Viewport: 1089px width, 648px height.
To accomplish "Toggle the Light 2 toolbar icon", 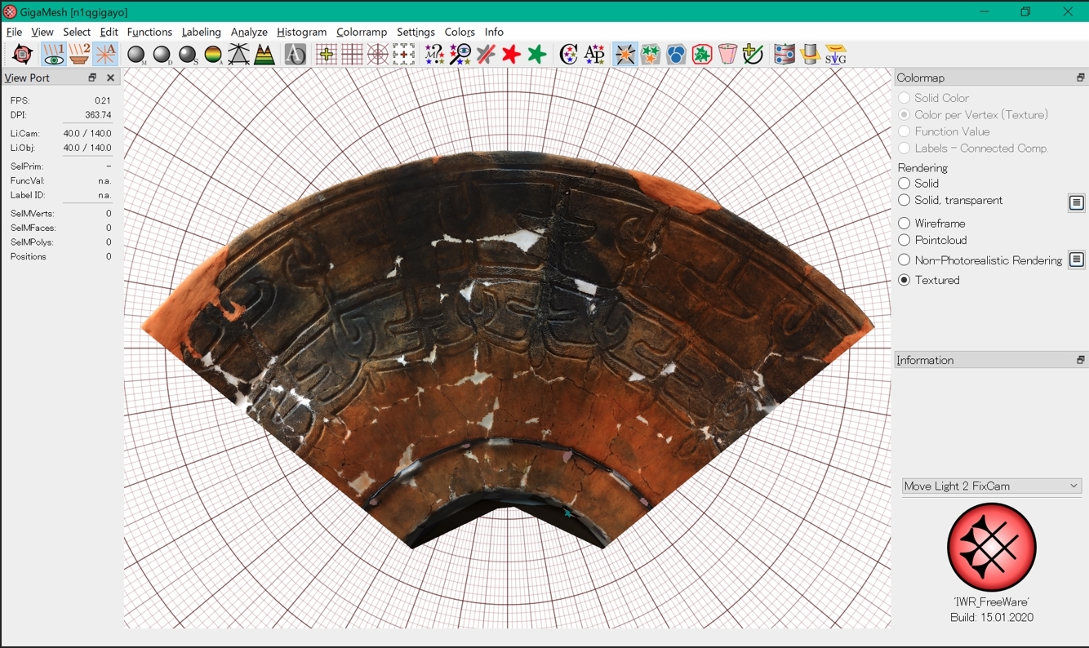I will (79, 55).
